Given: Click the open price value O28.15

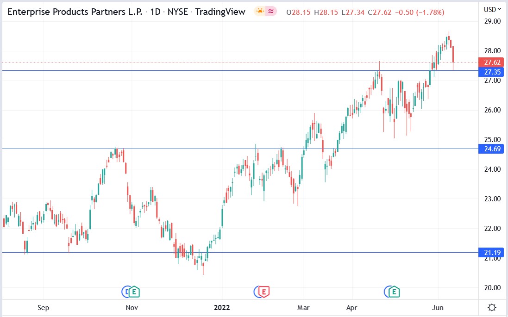Looking at the screenshot, I should (x=298, y=12).
